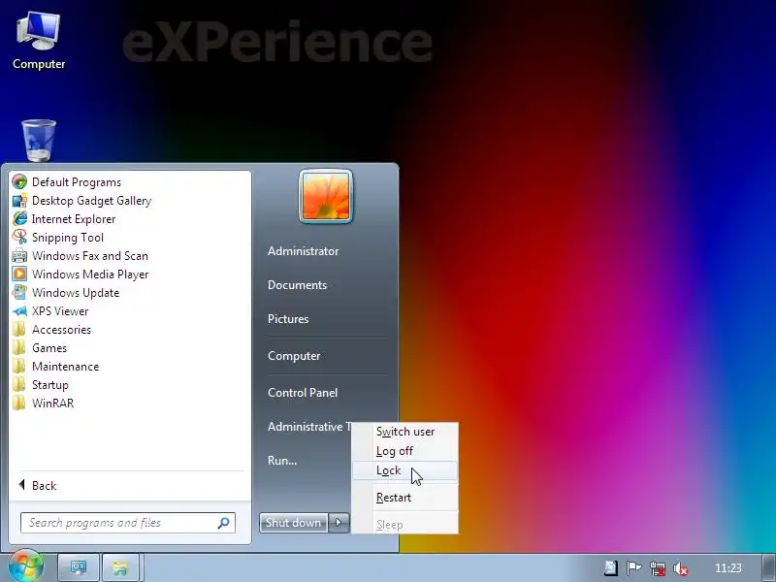Start Snipping Tool via scissors icon
Image resolution: width=776 pixels, height=582 pixels.
point(19,237)
